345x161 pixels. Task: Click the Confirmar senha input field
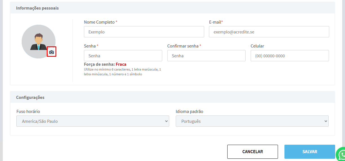pyautogui.click(x=206, y=56)
